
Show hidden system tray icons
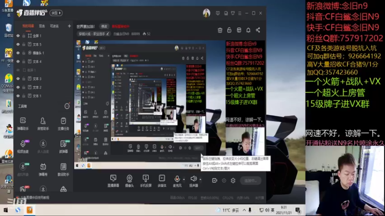point(244,210)
